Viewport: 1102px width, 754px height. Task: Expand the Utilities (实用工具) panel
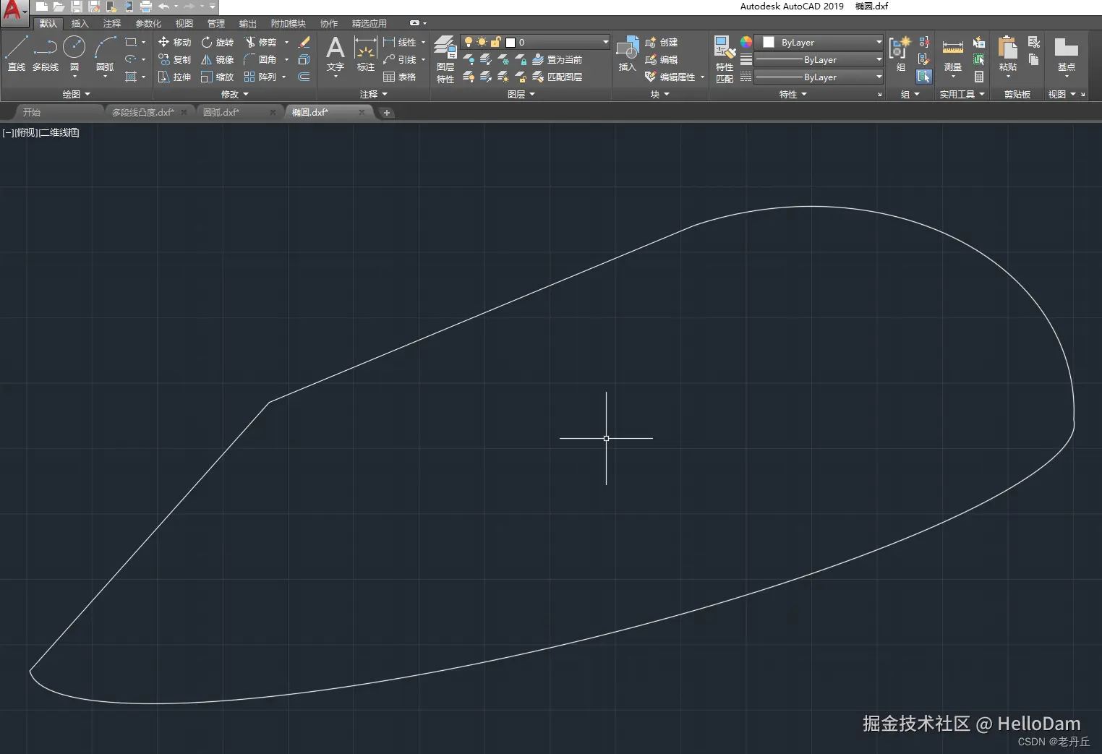(962, 94)
